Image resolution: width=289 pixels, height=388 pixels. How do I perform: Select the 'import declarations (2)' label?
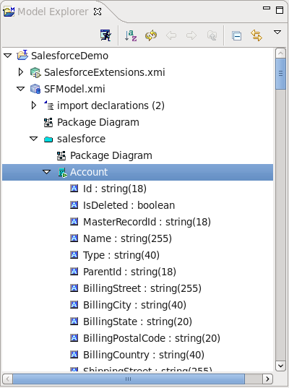tap(111, 105)
